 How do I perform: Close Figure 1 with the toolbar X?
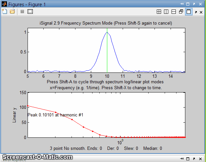tap(201, 12)
